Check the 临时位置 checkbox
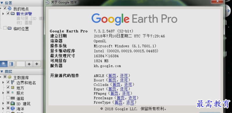Screen dimensions: 232x113 [5, 28]
